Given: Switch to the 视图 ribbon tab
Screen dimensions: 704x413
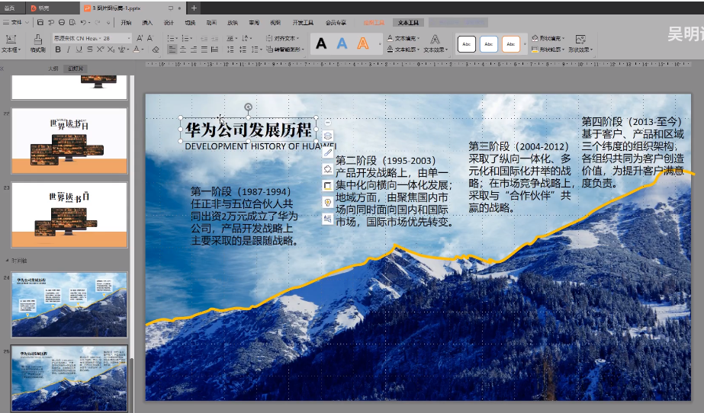Looking at the screenshot, I should pos(275,22).
